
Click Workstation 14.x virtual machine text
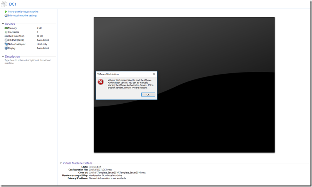106,175
